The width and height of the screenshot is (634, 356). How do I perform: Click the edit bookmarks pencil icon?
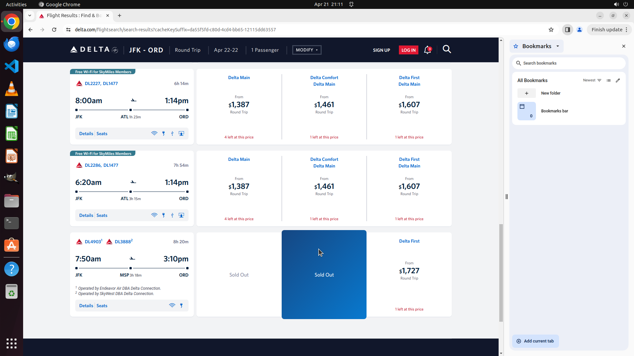(x=618, y=80)
